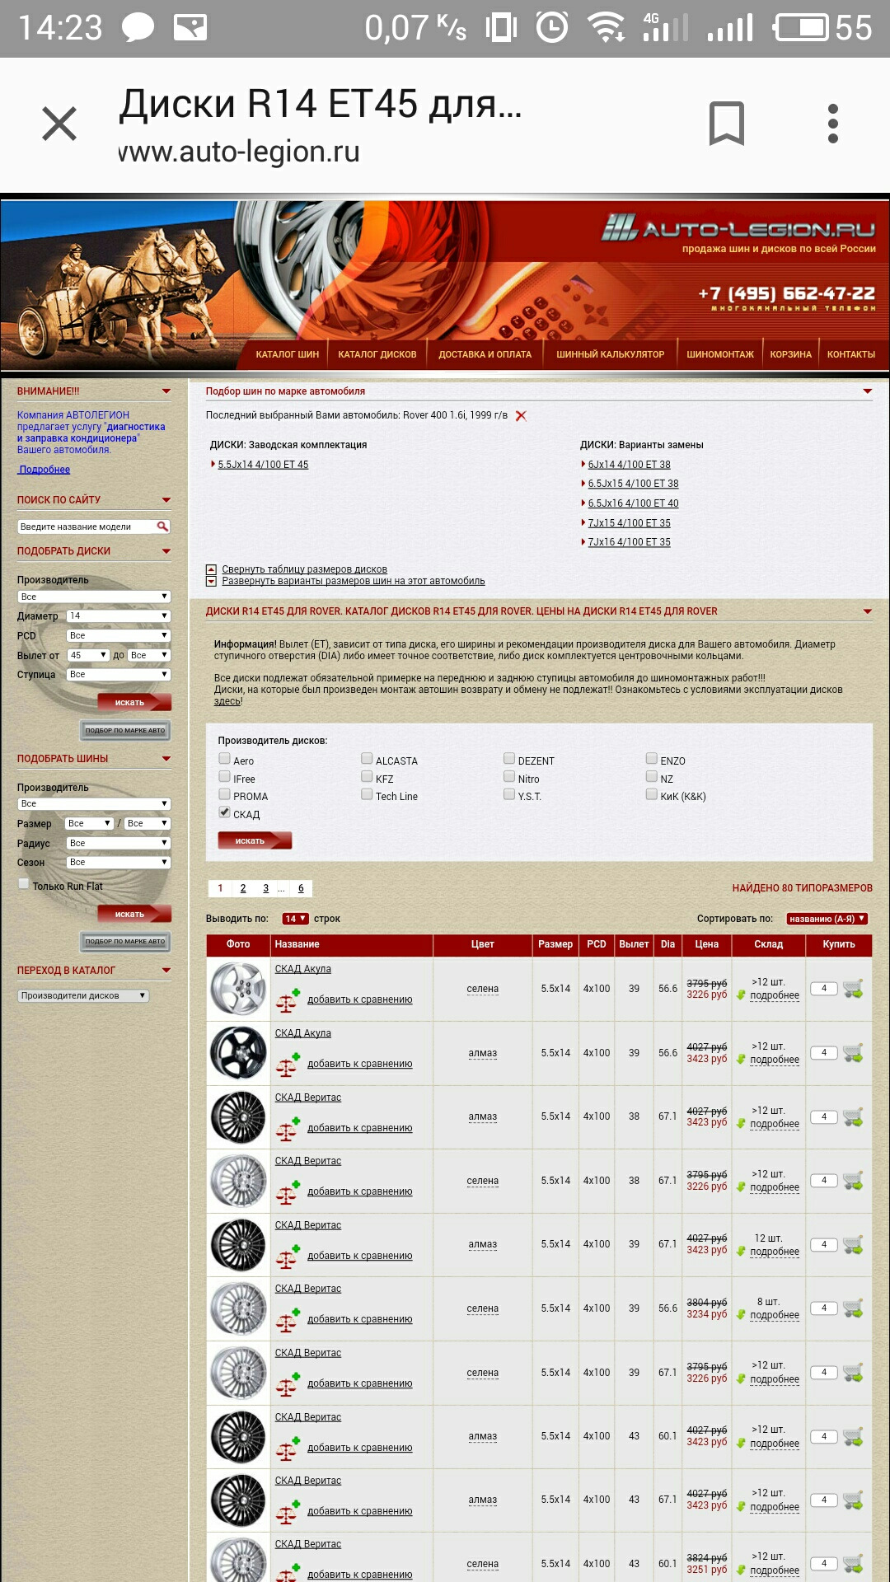Collapse icon beside Свернуть таблицу размеров дисков
Viewport: 890px width, 1582px height.
211,569
